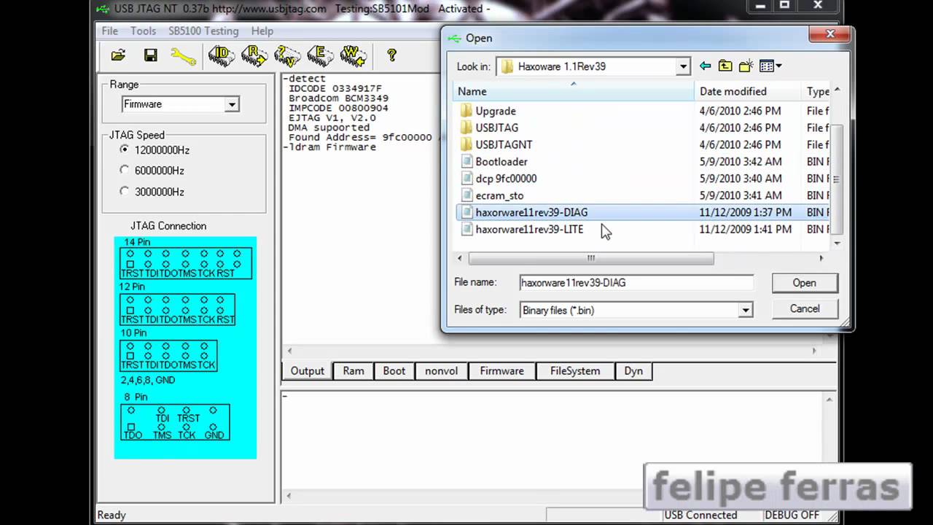Click the 11/12/2009 1:41 PM date cell

click(745, 229)
